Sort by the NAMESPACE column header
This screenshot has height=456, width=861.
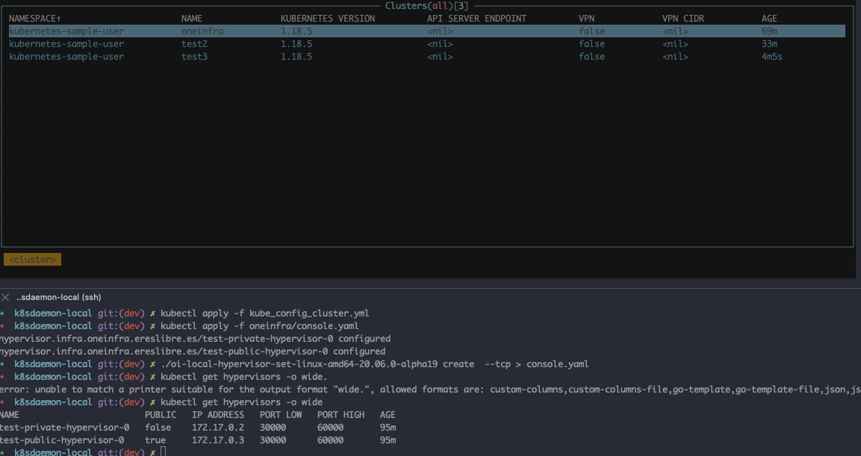(x=35, y=19)
